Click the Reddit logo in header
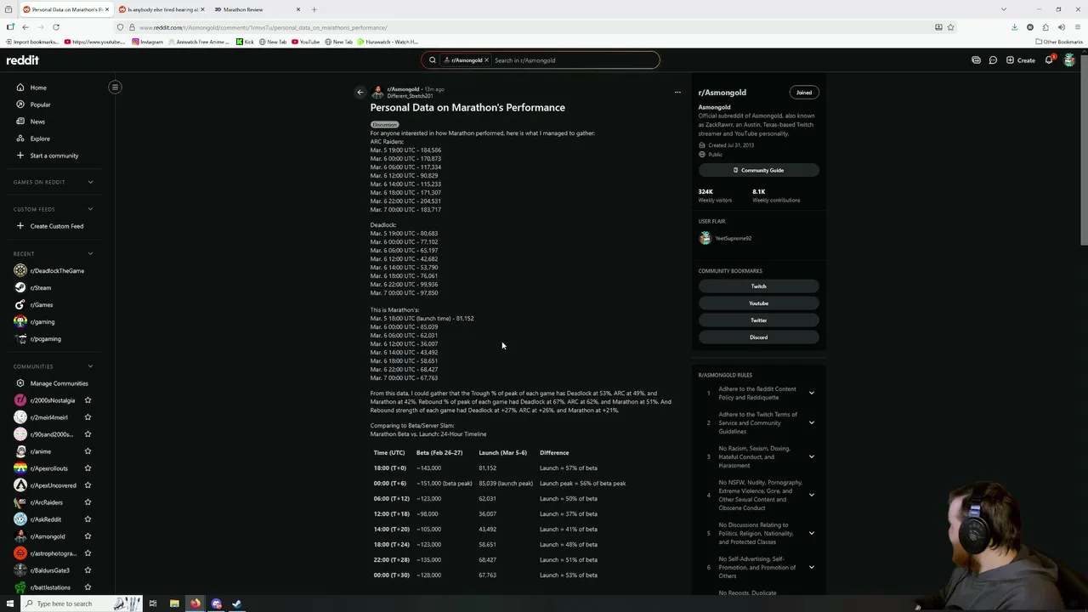 (23, 60)
